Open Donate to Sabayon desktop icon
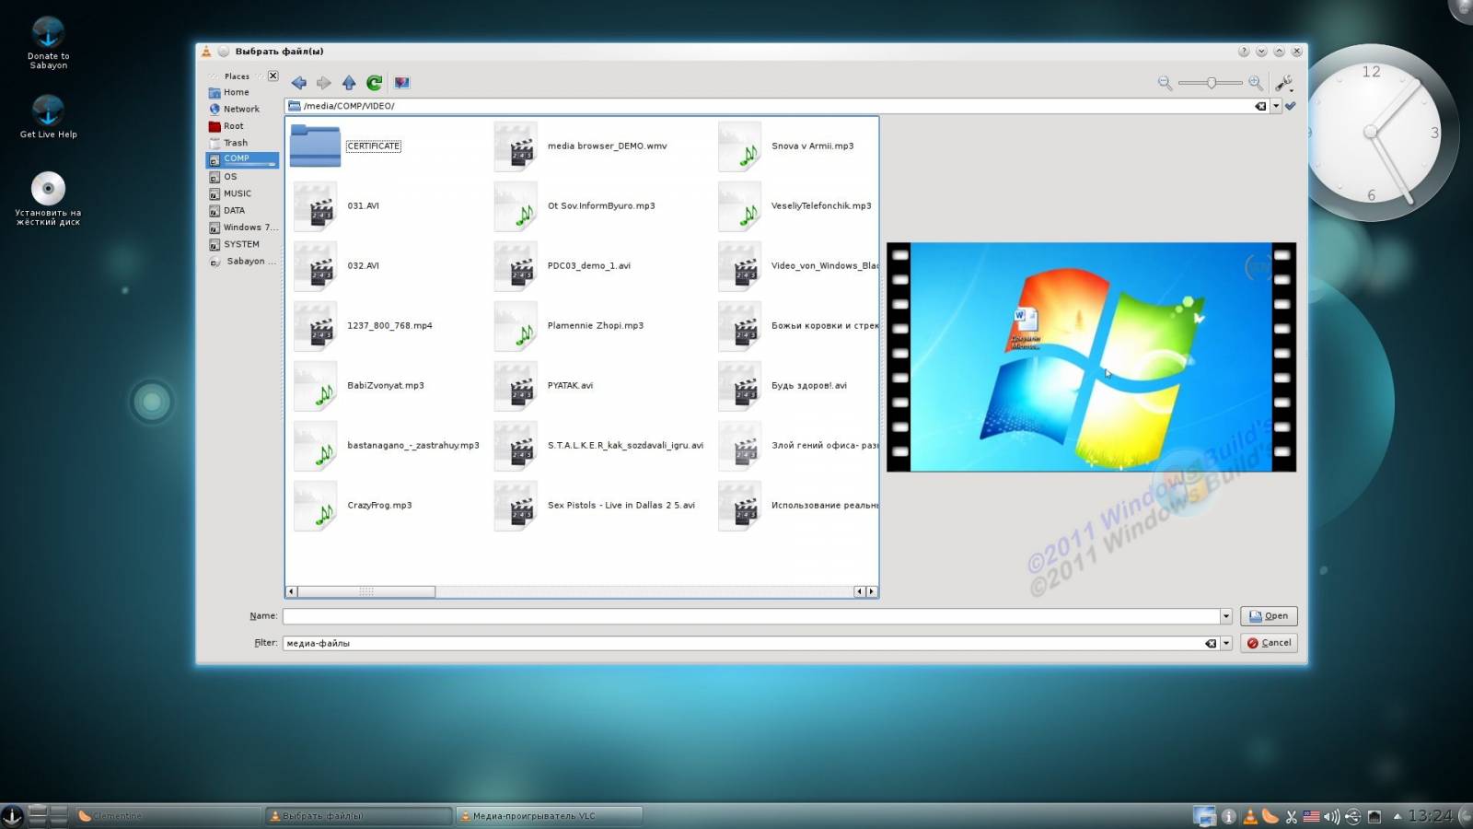1473x829 pixels. (48, 42)
